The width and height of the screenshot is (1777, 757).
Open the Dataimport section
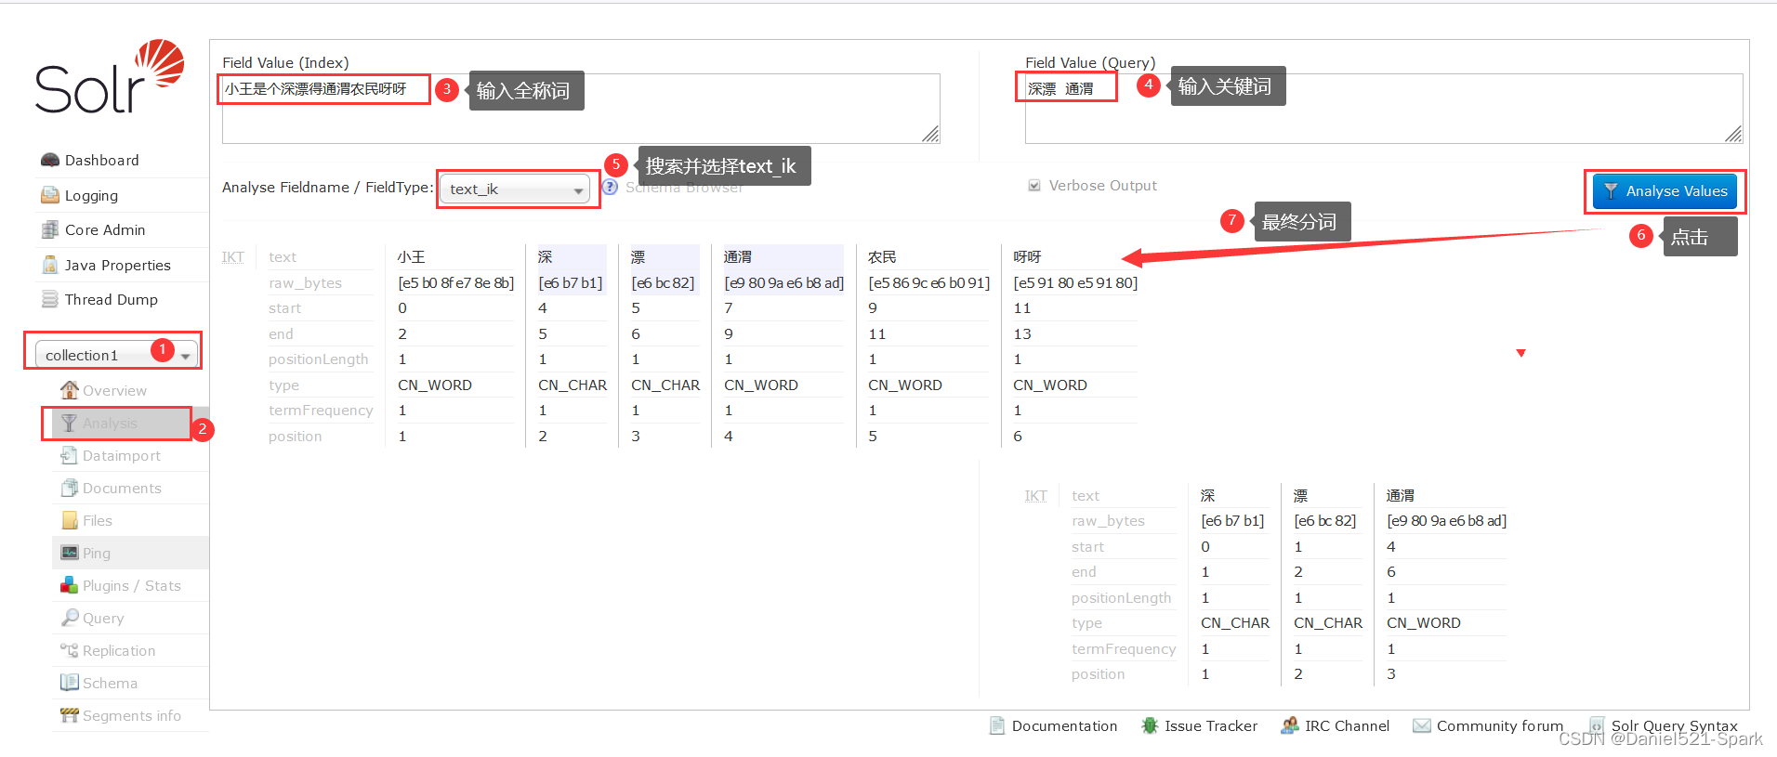[x=122, y=455]
